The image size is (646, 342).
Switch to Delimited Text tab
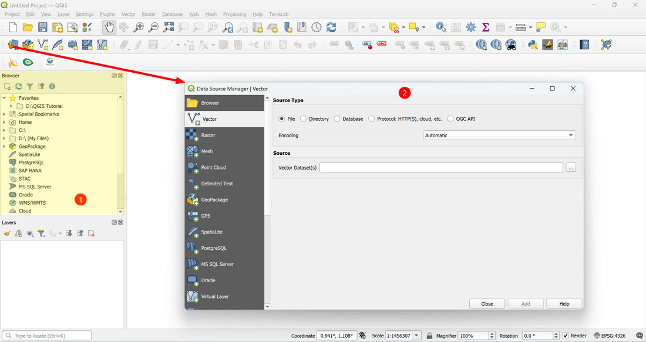[224, 184]
